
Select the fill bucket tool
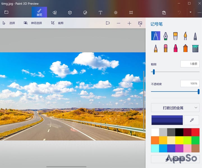coord(195,49)
